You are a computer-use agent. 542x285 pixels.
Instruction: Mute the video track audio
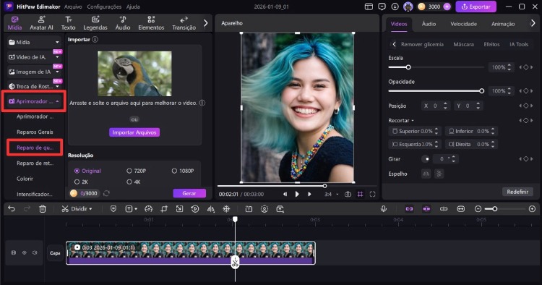click(35, 253)
